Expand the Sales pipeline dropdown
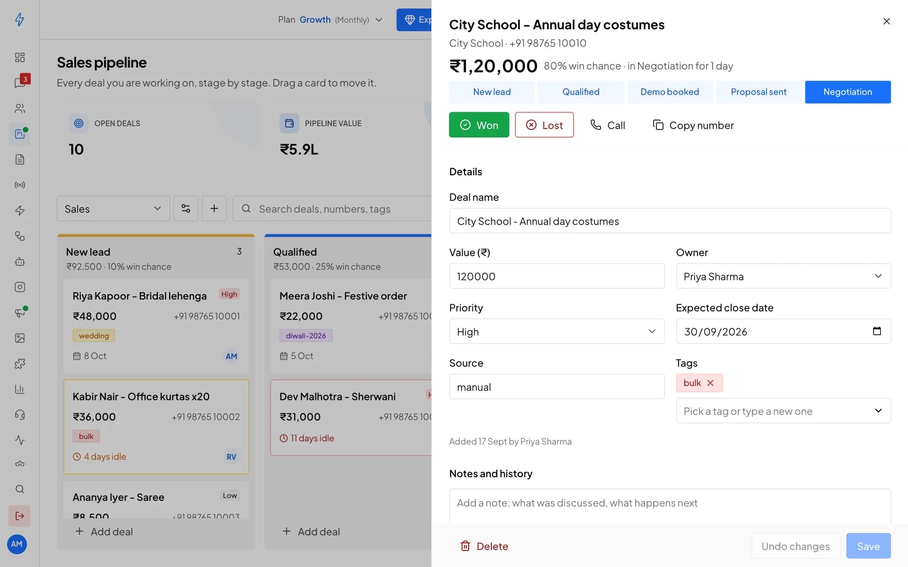This screenshot has height=567, width=908. (x=113, y=208)
